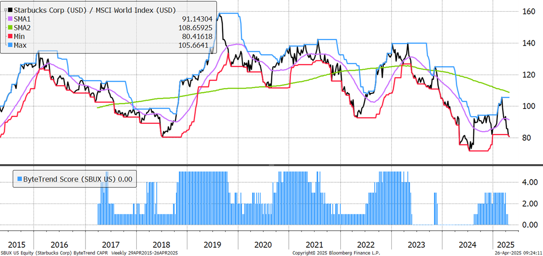The width and height of the screenshot is (543, 256).
Task: Click the 26-Apr-2025 09:24:11 timestamp
Action: (x=518, y=253)
